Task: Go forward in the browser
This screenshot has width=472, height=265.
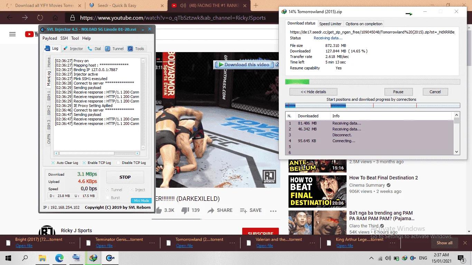Action: click(25, 18)
